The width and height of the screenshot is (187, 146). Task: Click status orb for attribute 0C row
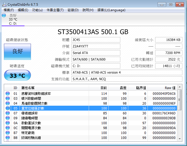tap(8, 128)
